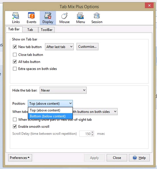Switch to the ToolBar tab
The image size is (157, 169).
[x=47, y=30]
